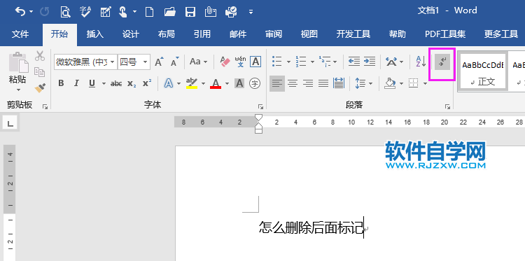The image size is (525, 261).
Task: Toggle character shading A icon
Action: (x=239, y=83)
